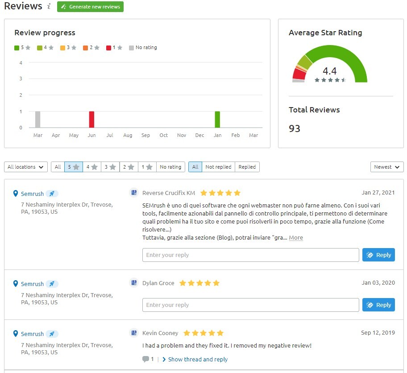
Task: Select the All reply-status tab
Action: [x=195, y=166]
